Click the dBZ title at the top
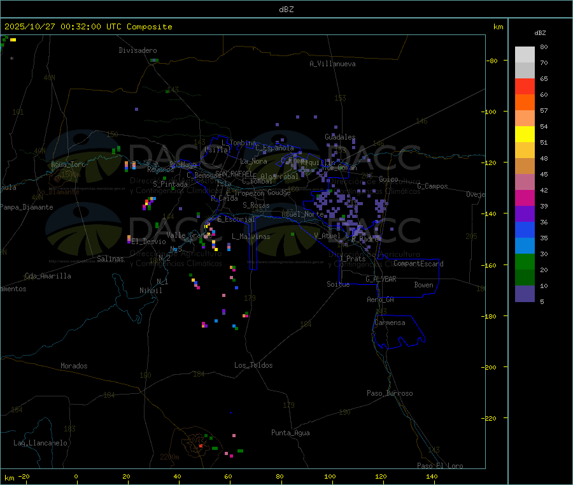This screenshot has height=485, width=573. pyautogui.click(x=286, y=9)
